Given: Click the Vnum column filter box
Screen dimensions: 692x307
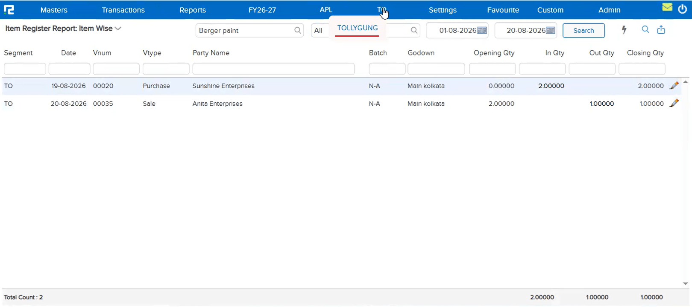Looking at the screenshot, I should click(x=116, y=69).
